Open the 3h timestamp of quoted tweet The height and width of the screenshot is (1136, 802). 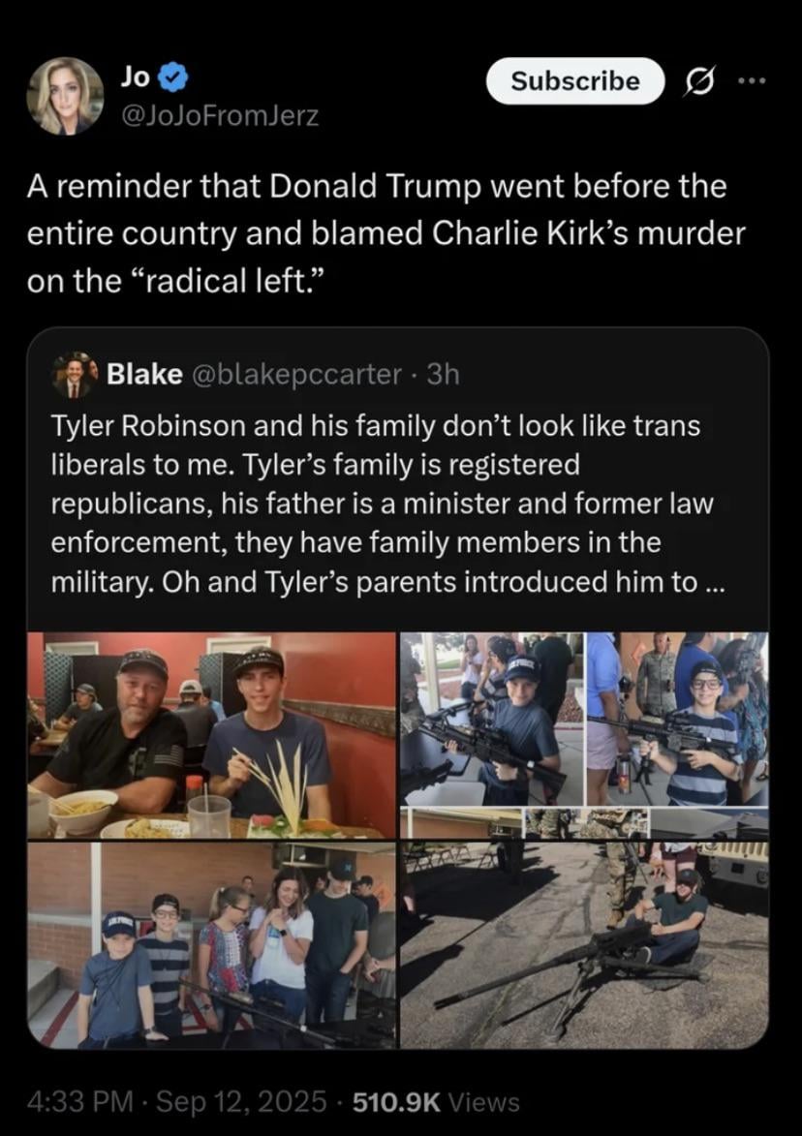(x=444, y=375)
